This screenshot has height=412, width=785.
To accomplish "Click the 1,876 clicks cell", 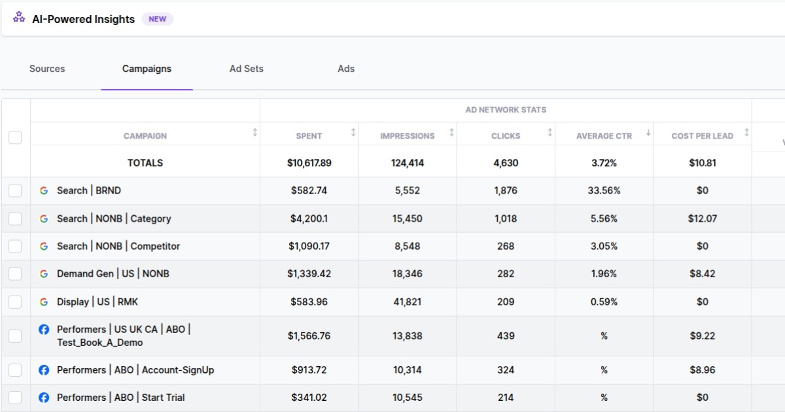I will [506, 191].
